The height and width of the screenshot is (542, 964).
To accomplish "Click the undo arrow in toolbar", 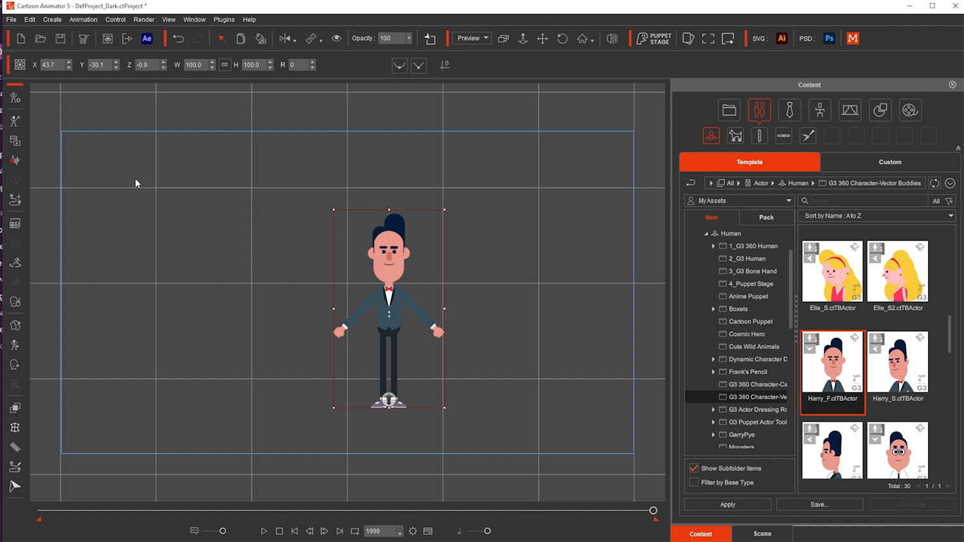I will (x=178, y=39).
